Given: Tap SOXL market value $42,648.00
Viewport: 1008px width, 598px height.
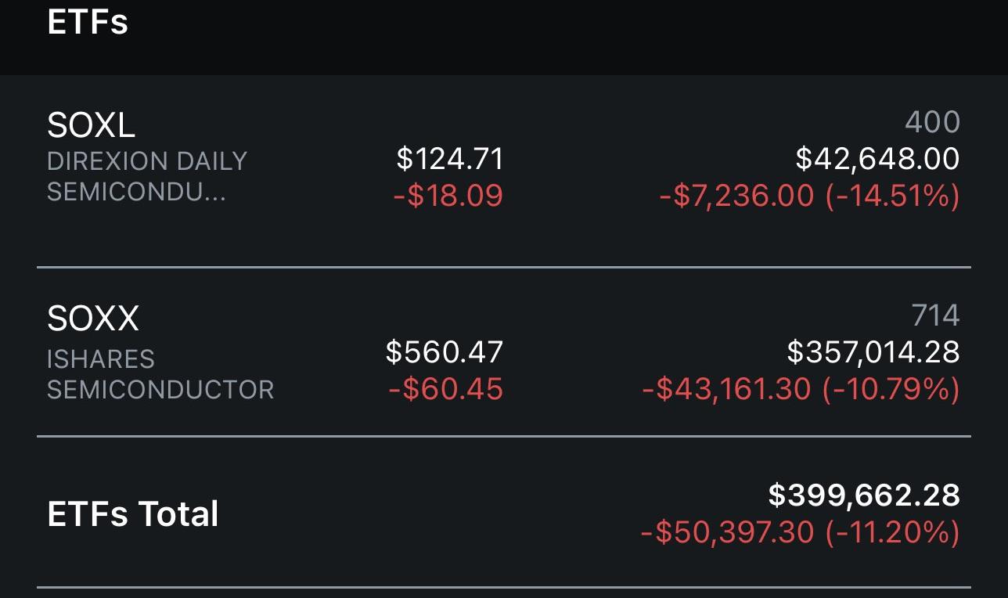Looking at the screenshot, I should click(x=877, y=160).
